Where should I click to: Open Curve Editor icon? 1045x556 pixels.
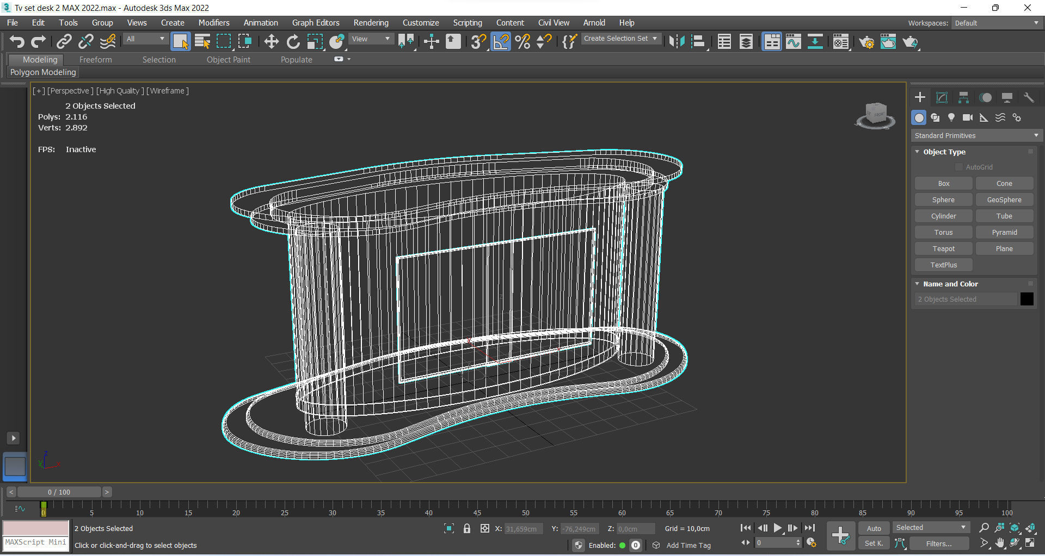click(794, 42)
